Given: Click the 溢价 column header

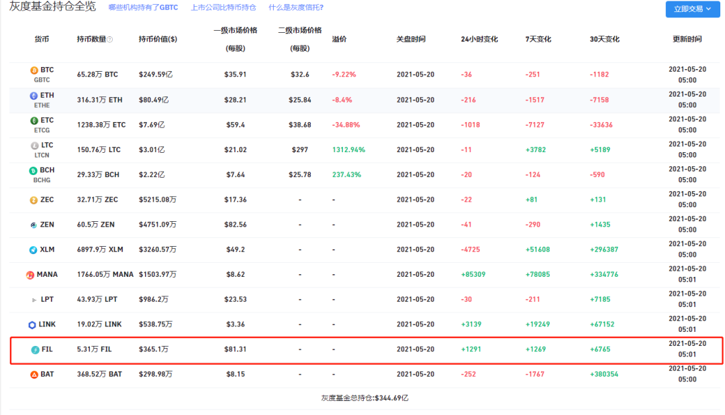Looking at the screenshot, I should [339, 40].
